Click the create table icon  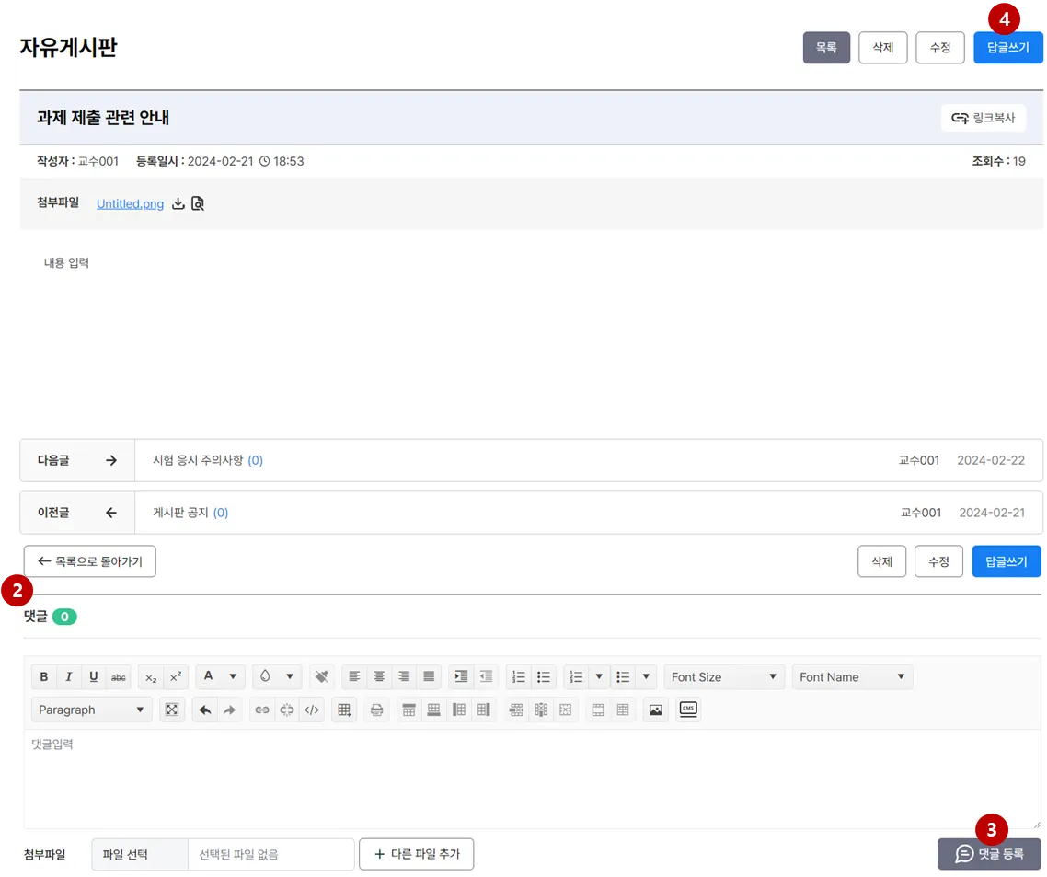(344, 710)
